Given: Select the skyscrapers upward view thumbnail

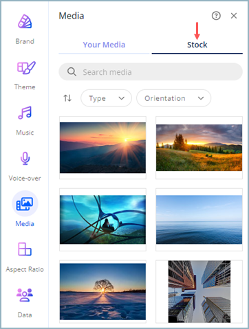Looking at the screenshot, I should coord(199,291).
